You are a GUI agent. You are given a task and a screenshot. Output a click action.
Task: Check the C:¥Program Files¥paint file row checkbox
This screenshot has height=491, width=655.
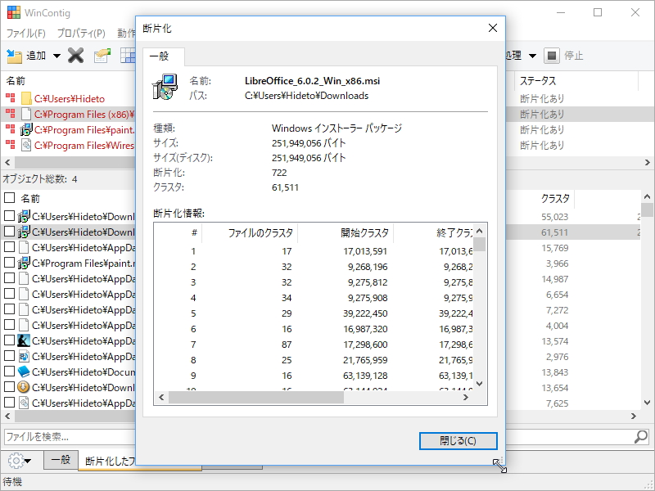tap(9, 263)
